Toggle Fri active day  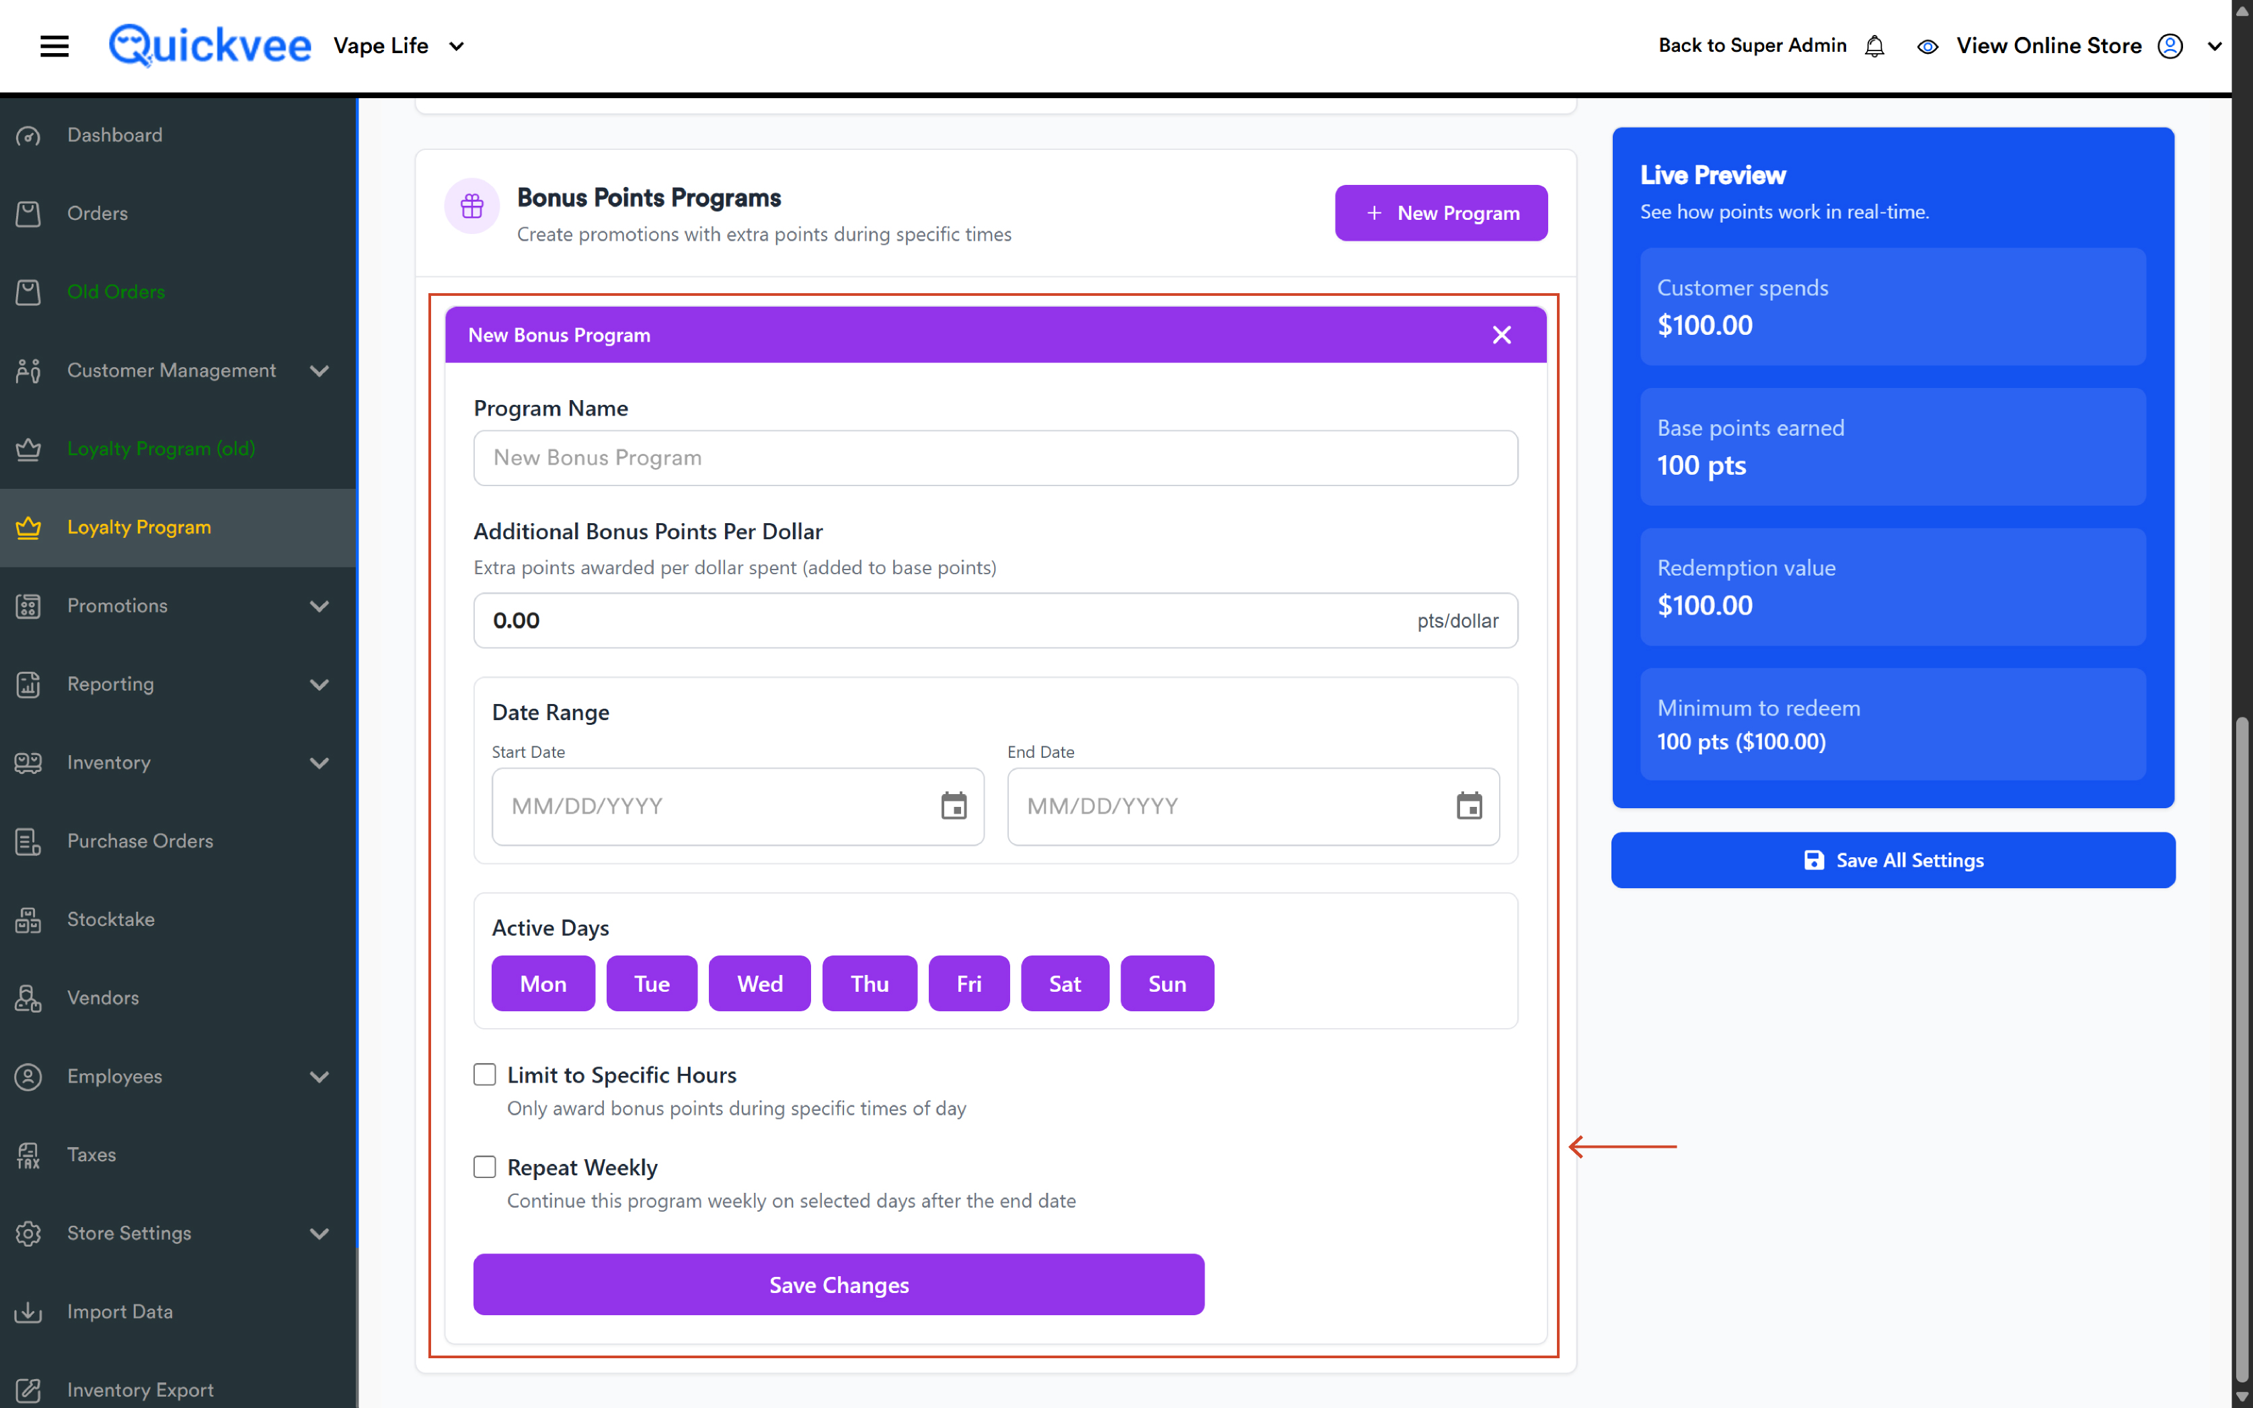pyautogui.click(x=968, y=983)
